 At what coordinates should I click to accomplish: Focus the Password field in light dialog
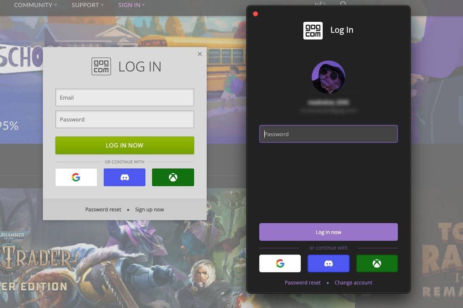125,119
